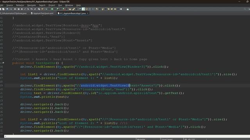Screen dimensions: 250x140
Task: Switch to the UiAutomator2Options.java tab
Action: point(13,13)
